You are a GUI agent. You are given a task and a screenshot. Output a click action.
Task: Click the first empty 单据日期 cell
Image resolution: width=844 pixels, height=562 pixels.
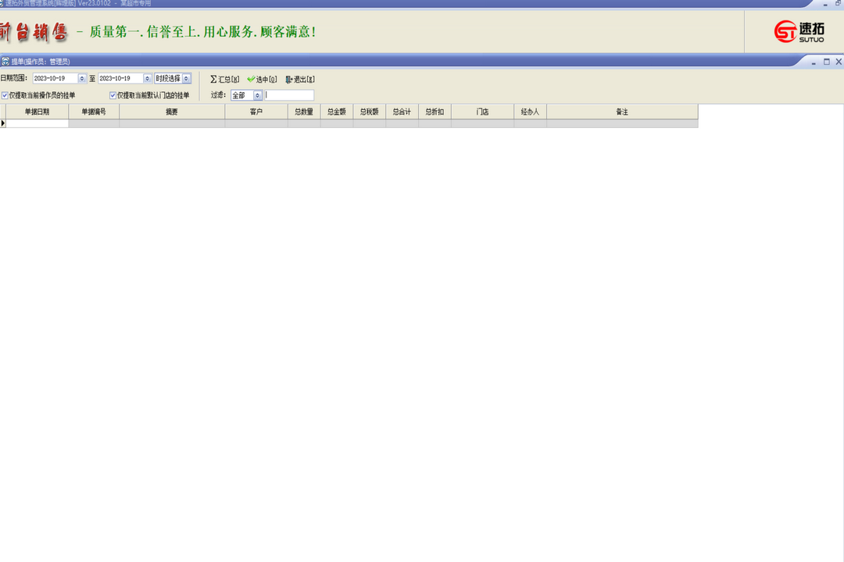(37, 123)
